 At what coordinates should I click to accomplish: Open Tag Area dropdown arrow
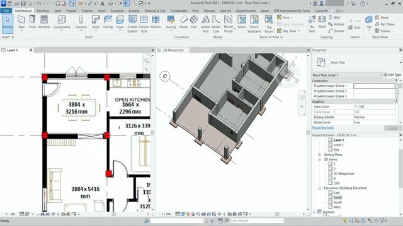click(x=298, y=31)
